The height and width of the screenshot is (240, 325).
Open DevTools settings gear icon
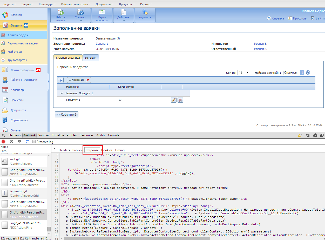pos(315,135)
